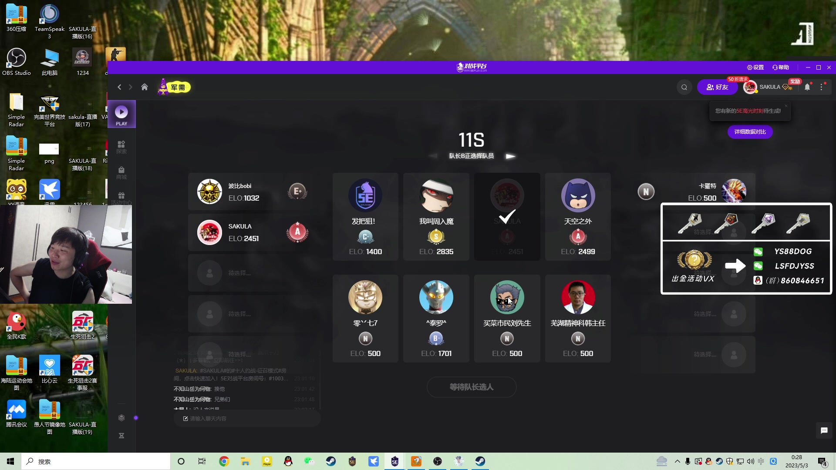This screenshot has width=836, height=470.
Task: Open the three-dot more options menu
Action: 822,87
